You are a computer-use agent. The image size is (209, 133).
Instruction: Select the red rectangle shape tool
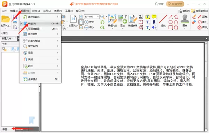(170, 28)
